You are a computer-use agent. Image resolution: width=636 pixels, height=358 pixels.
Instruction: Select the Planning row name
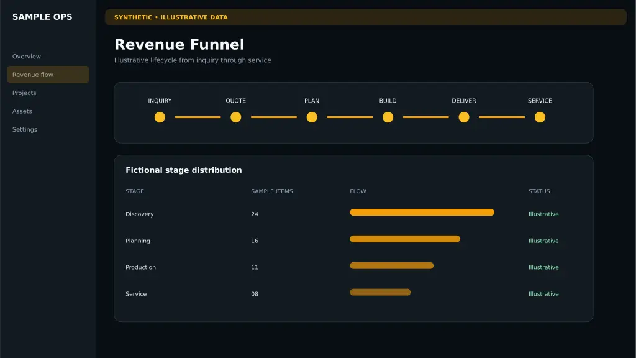pos(137,241)
